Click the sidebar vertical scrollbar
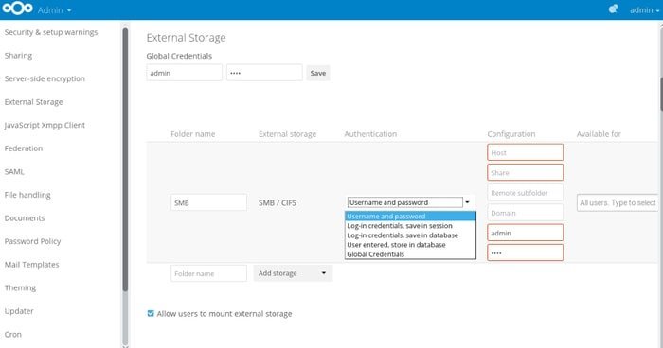The image size is (663, 348). 125,160
